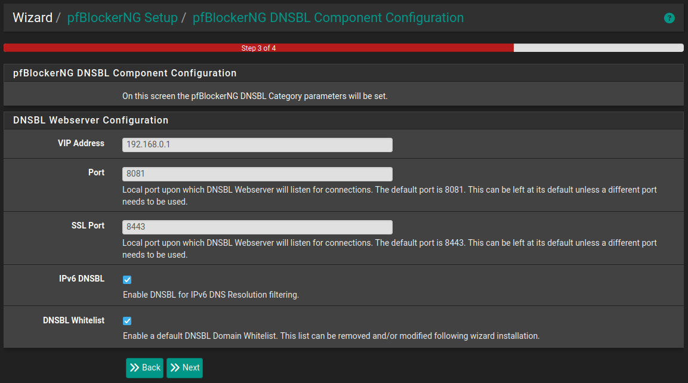
Task: Click the 'Enable a default DNSBL Domain Whitelist' text
Action: point(331,336)
